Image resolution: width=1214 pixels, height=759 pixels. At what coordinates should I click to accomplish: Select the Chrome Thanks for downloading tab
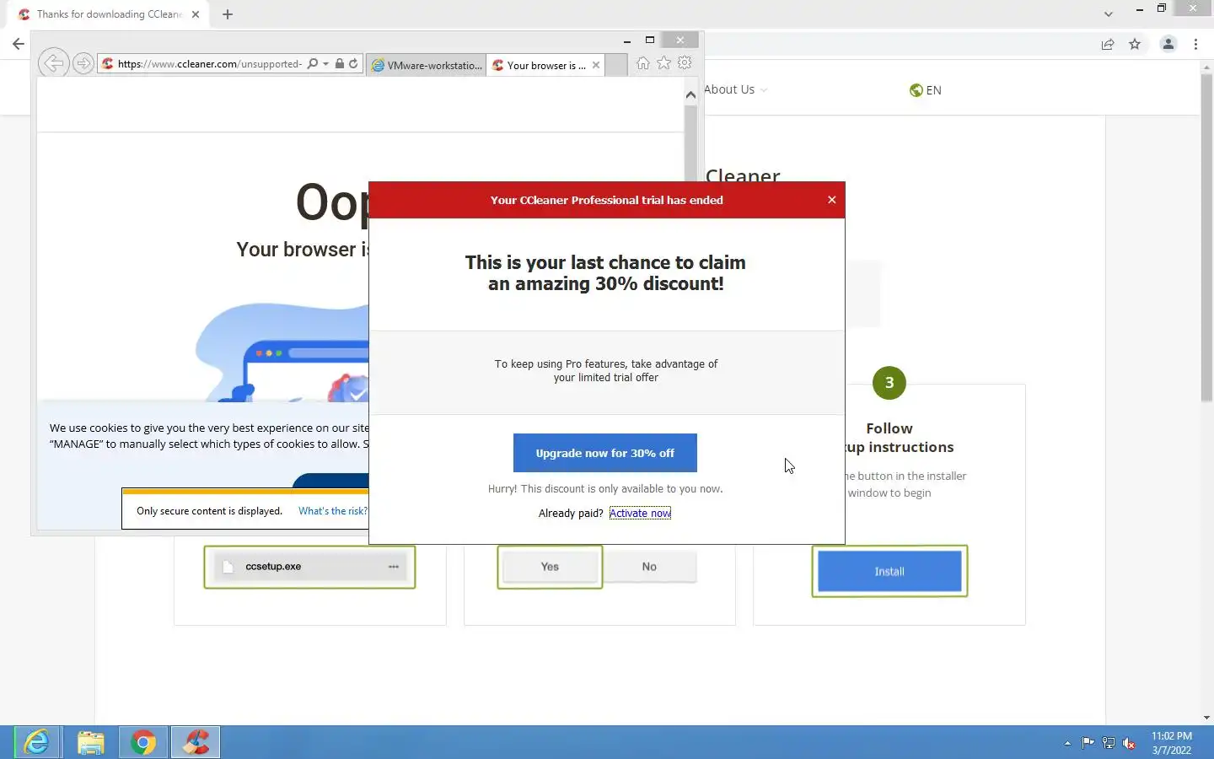[108, 14]
